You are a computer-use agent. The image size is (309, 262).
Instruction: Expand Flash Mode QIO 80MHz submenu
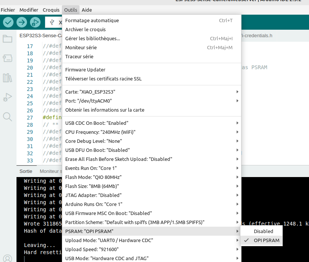point(151,177)
